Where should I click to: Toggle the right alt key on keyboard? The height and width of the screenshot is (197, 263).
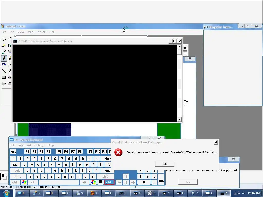[x=84, y=182]
